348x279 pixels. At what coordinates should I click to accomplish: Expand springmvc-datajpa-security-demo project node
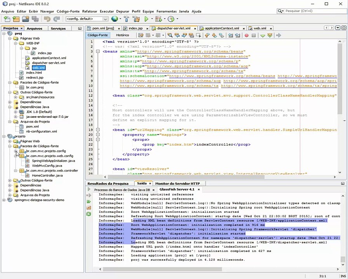4,200
